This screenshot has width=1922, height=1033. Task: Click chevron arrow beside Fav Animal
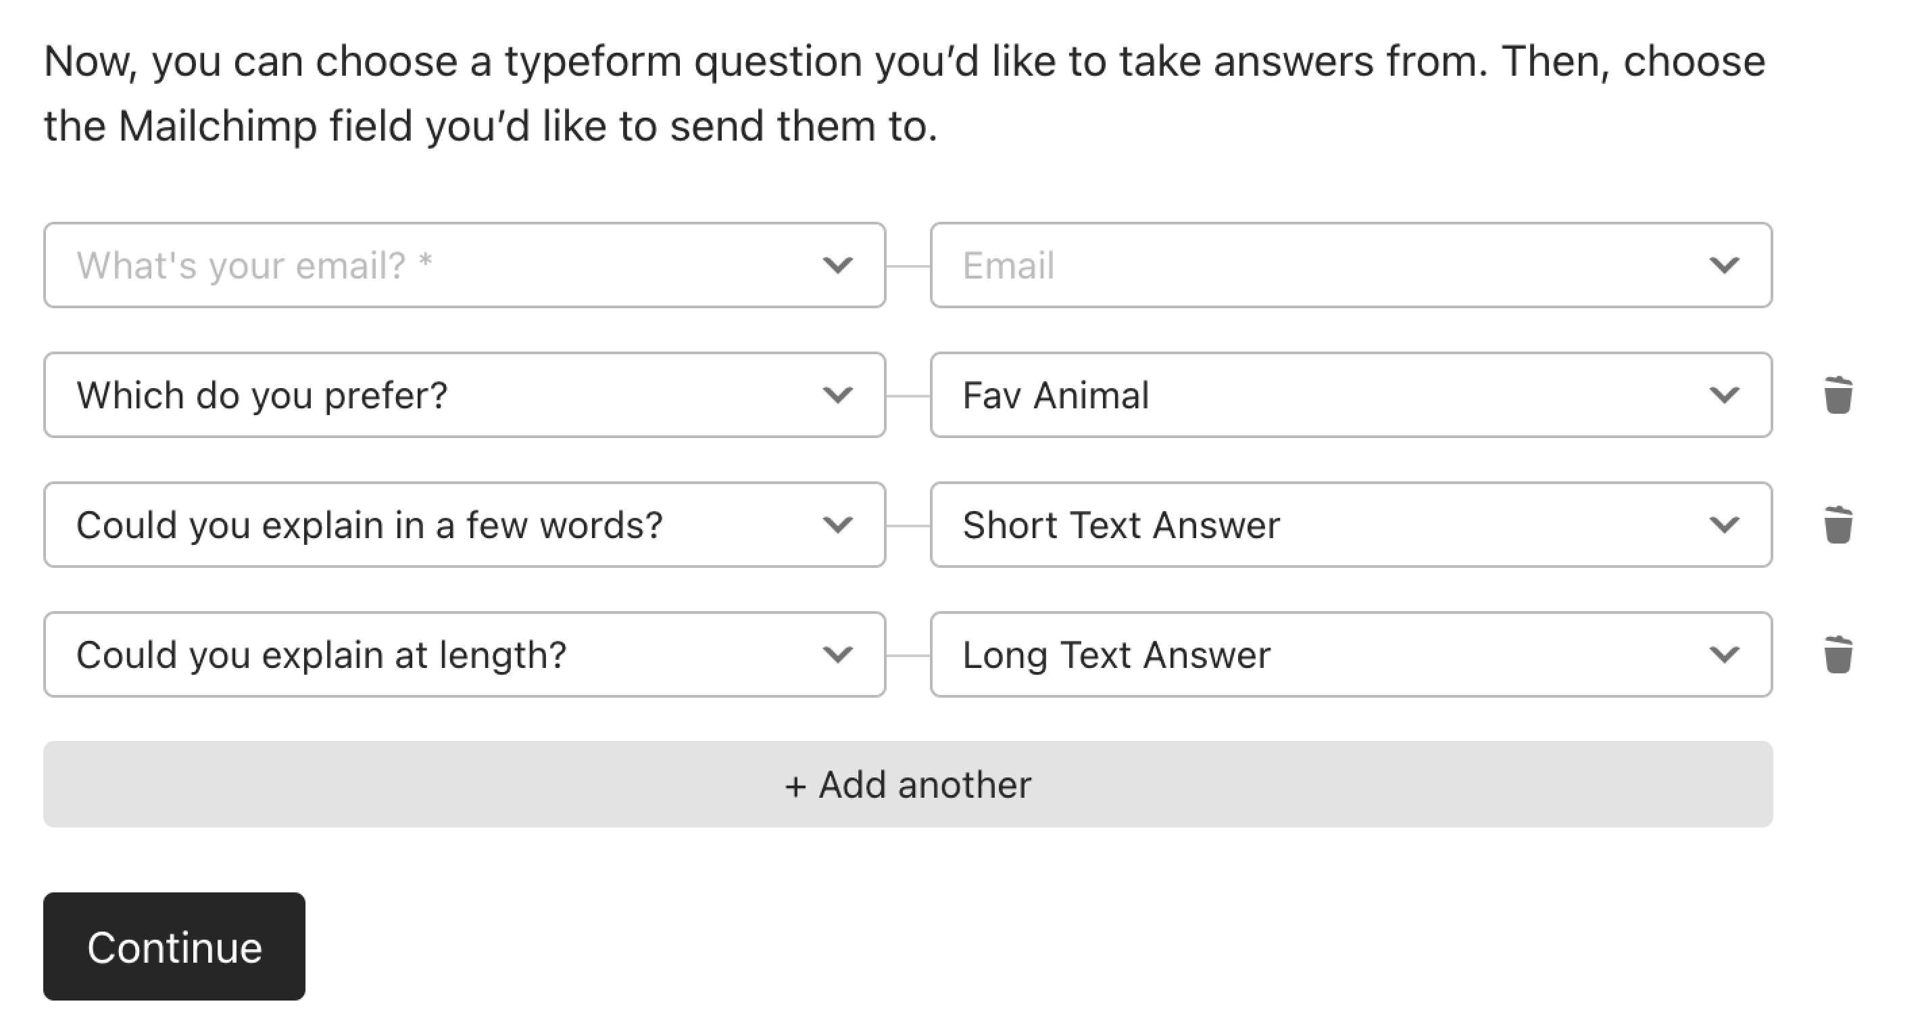point(1723,395)
